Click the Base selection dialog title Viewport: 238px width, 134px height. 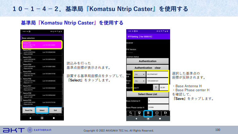click(28, 38)
